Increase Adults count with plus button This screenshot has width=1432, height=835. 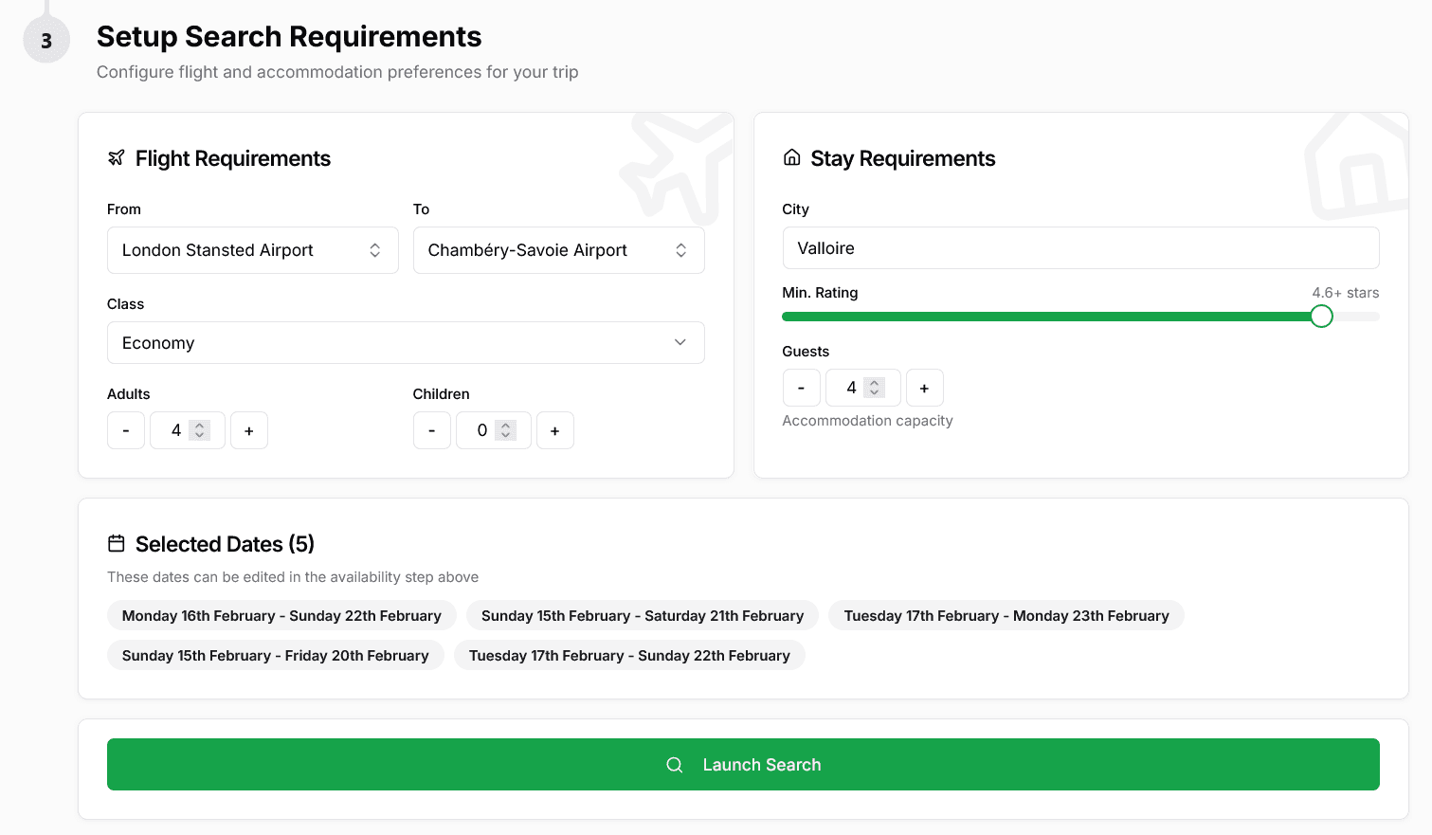click(249, 430)
